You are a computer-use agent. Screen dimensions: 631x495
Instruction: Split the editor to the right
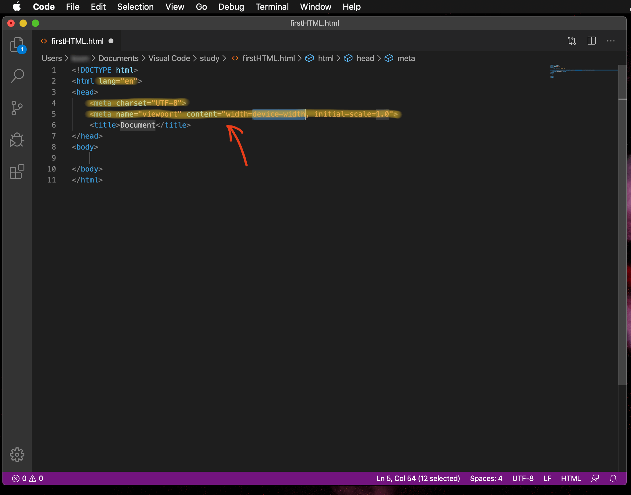[x=591, y=41]
